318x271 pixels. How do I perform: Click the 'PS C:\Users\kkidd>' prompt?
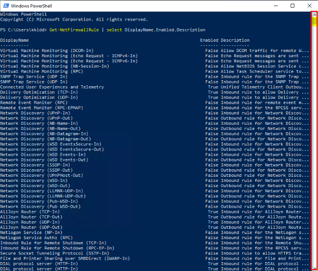point(23,30)
